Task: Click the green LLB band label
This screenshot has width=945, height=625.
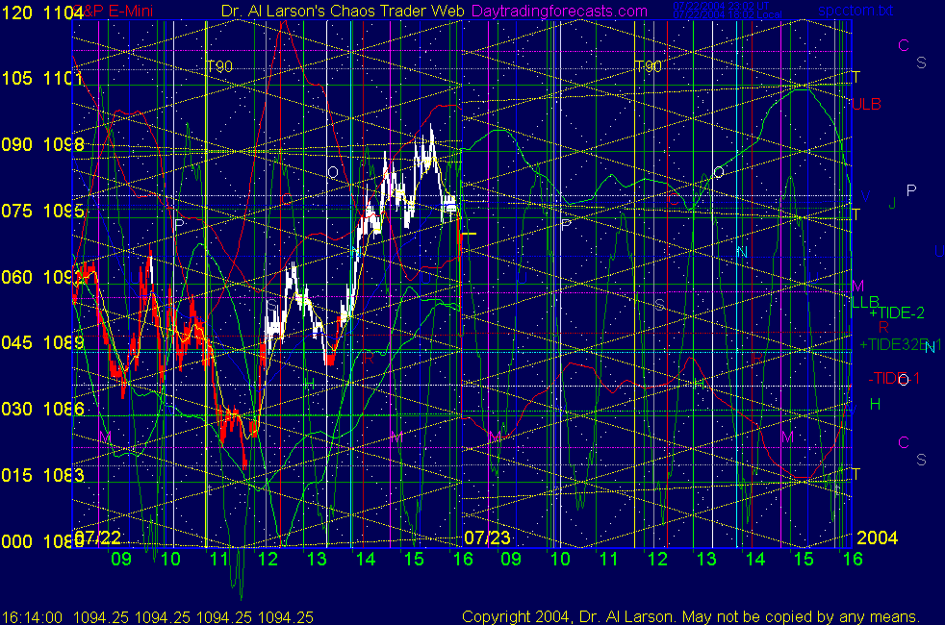Action: (865, 301)
